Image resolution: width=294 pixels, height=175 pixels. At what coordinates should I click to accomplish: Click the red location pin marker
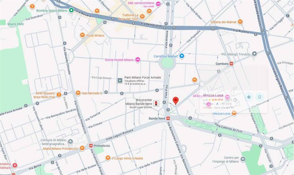click(175, 101)
